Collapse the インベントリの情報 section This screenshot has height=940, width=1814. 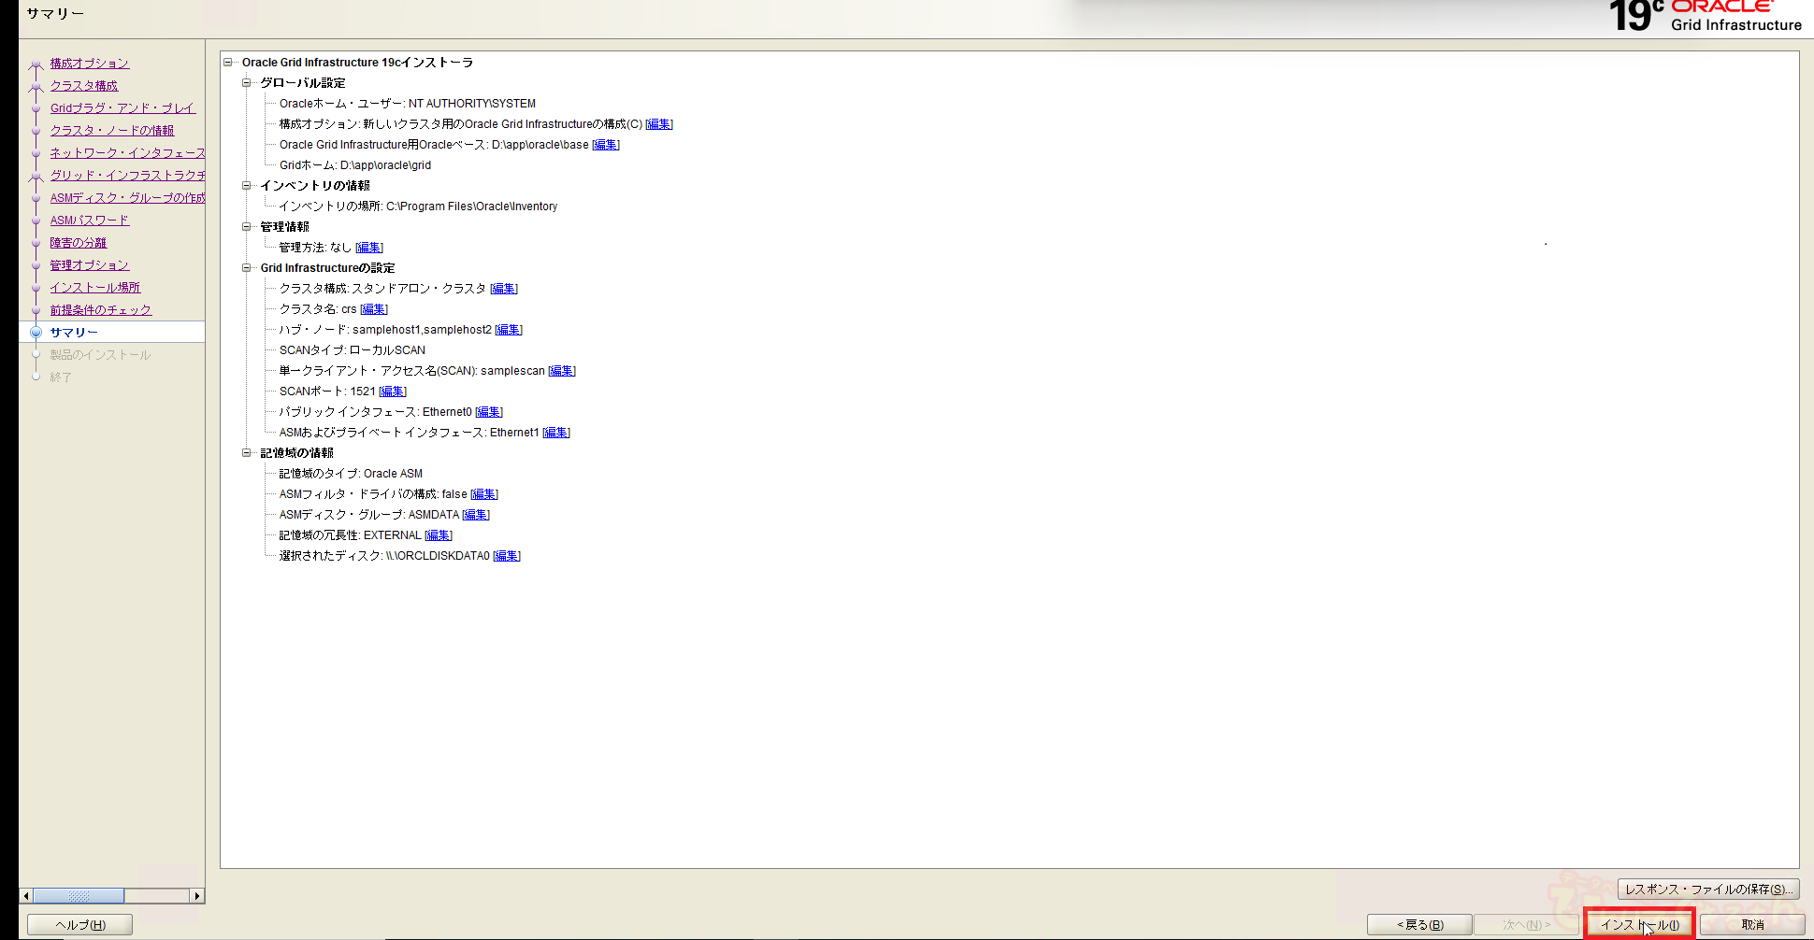(247, 186)
